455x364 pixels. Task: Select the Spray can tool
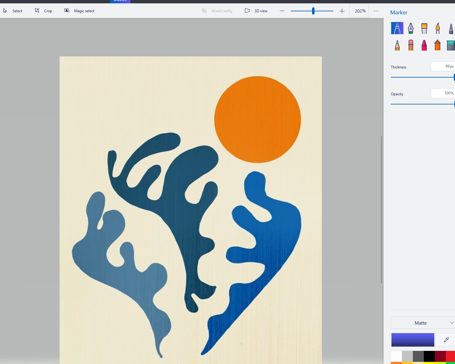tap(438, 45)
